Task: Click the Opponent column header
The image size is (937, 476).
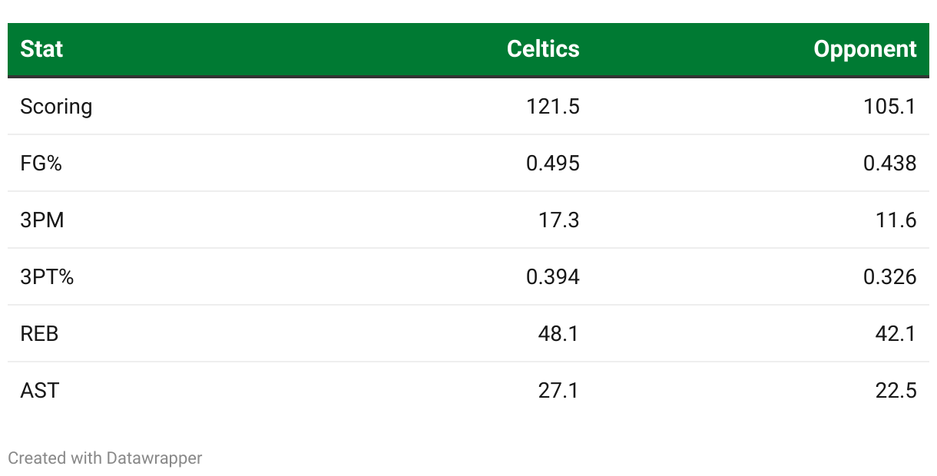Action: (865, 49)
